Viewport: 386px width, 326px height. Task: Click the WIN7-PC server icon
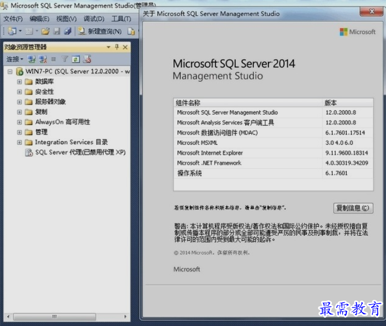coord(20,72)
